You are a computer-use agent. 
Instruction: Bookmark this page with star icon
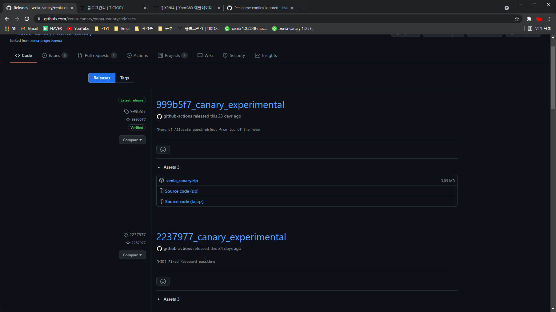point(517,19)
